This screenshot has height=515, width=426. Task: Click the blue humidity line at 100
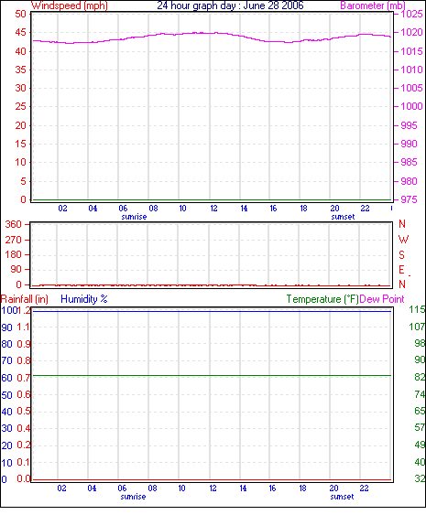pos(213,311)
